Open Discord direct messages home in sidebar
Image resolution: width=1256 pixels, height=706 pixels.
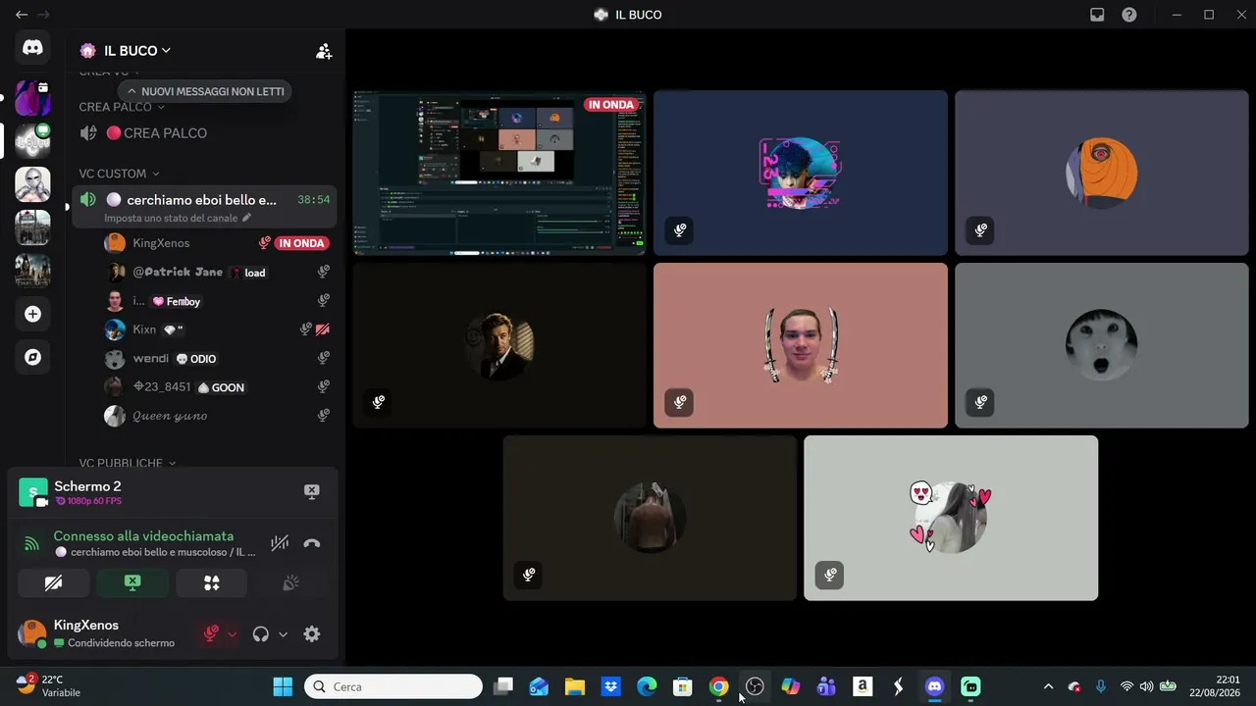[x=32, y=48]
